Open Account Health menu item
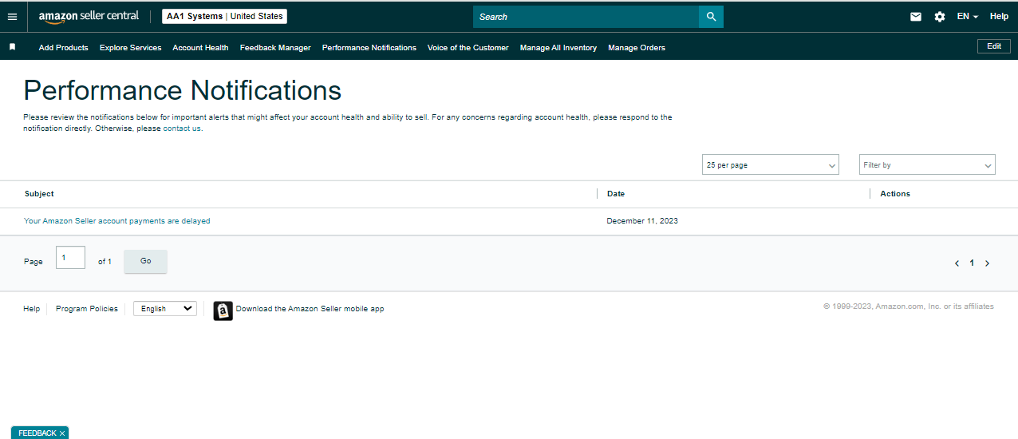 (x=200, y=48)
